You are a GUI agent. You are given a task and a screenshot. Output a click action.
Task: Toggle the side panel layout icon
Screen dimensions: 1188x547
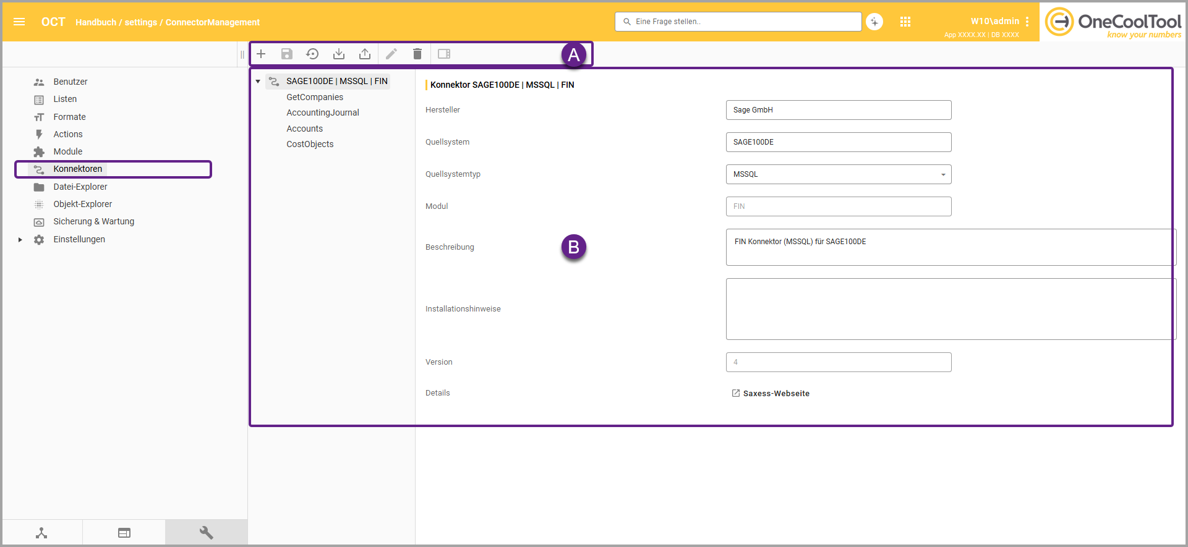click(444, 54)
